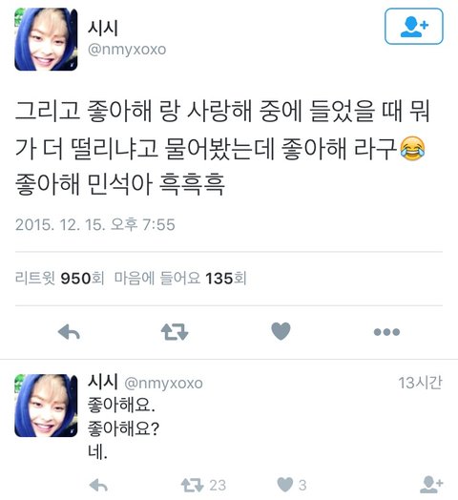
Task: Reply to the main tweet
Action: coord(69,332)
